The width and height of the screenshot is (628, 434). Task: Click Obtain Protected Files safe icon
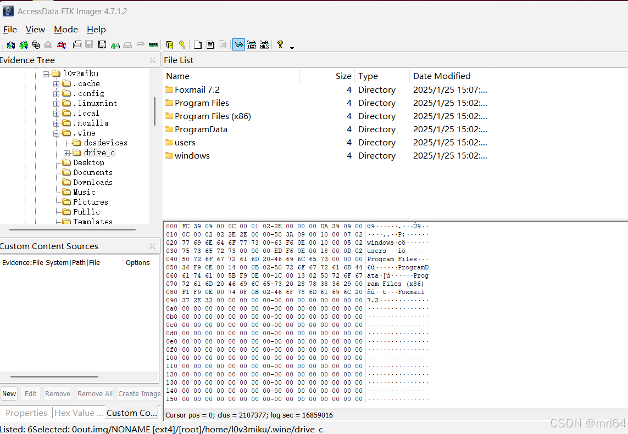click(169, 45)
